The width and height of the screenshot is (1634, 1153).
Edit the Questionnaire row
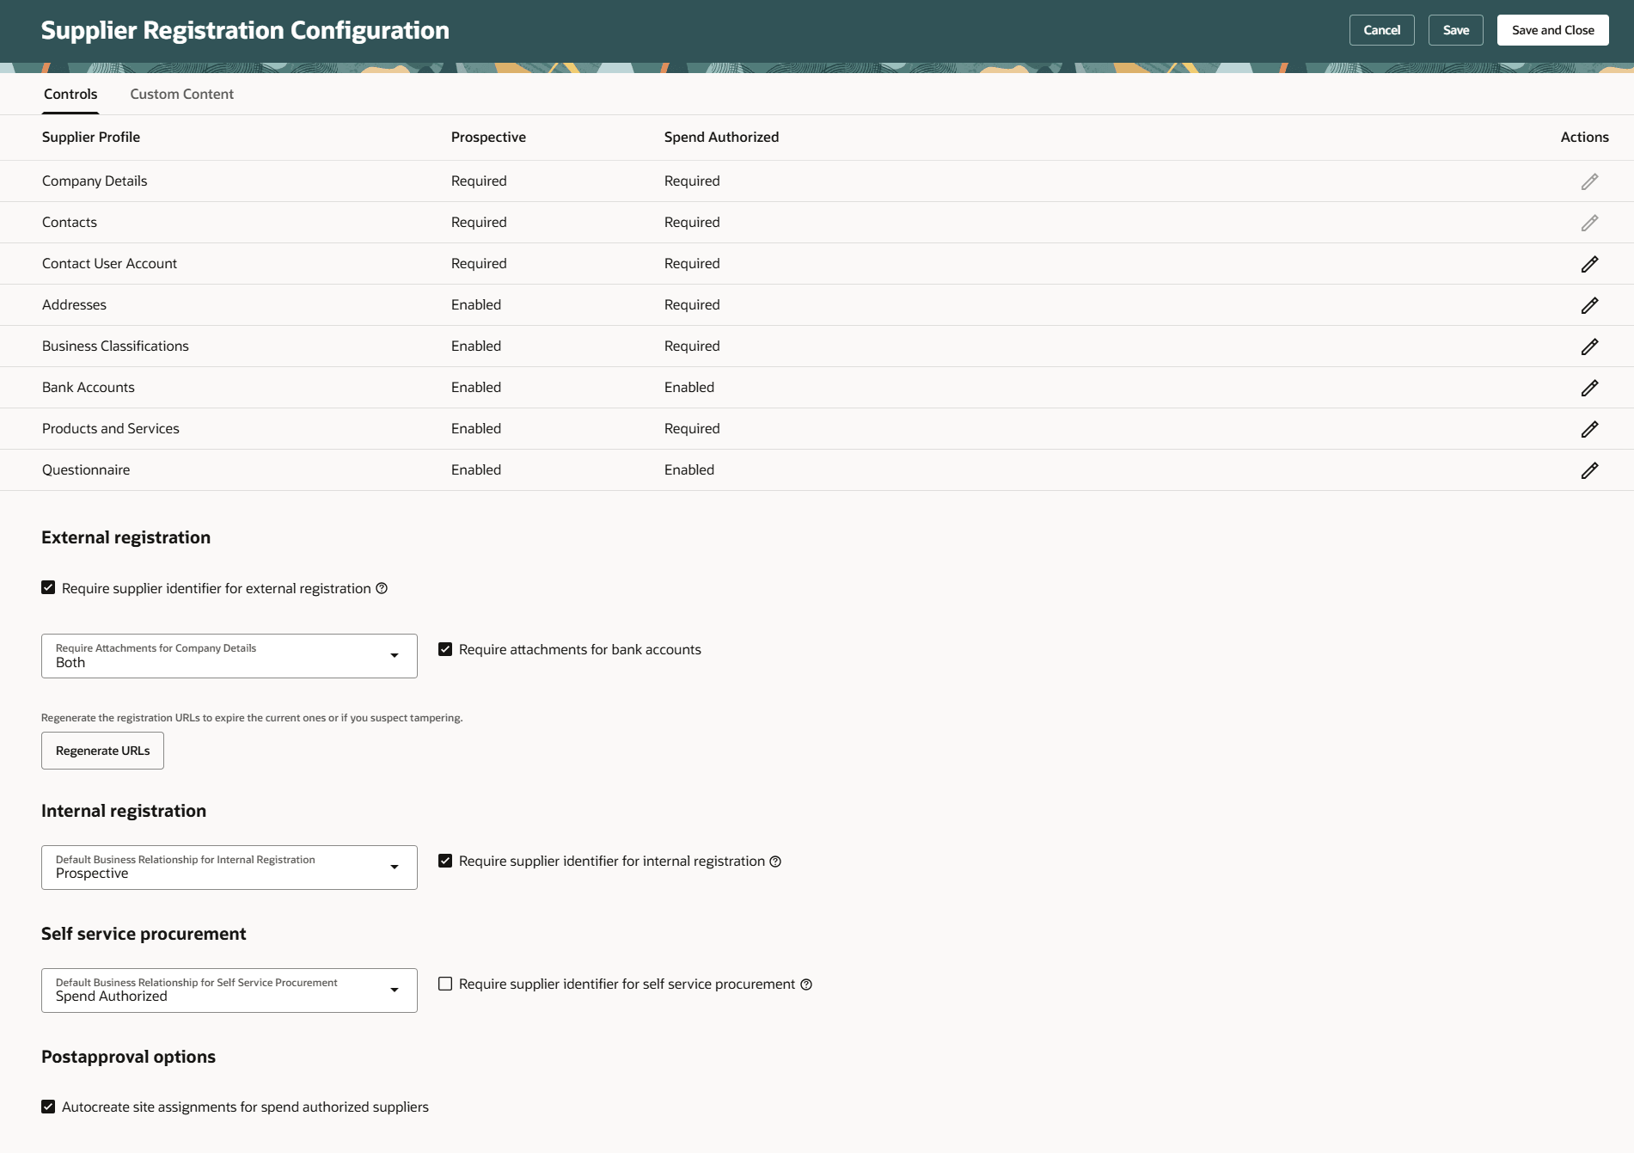coord(1589,469)
